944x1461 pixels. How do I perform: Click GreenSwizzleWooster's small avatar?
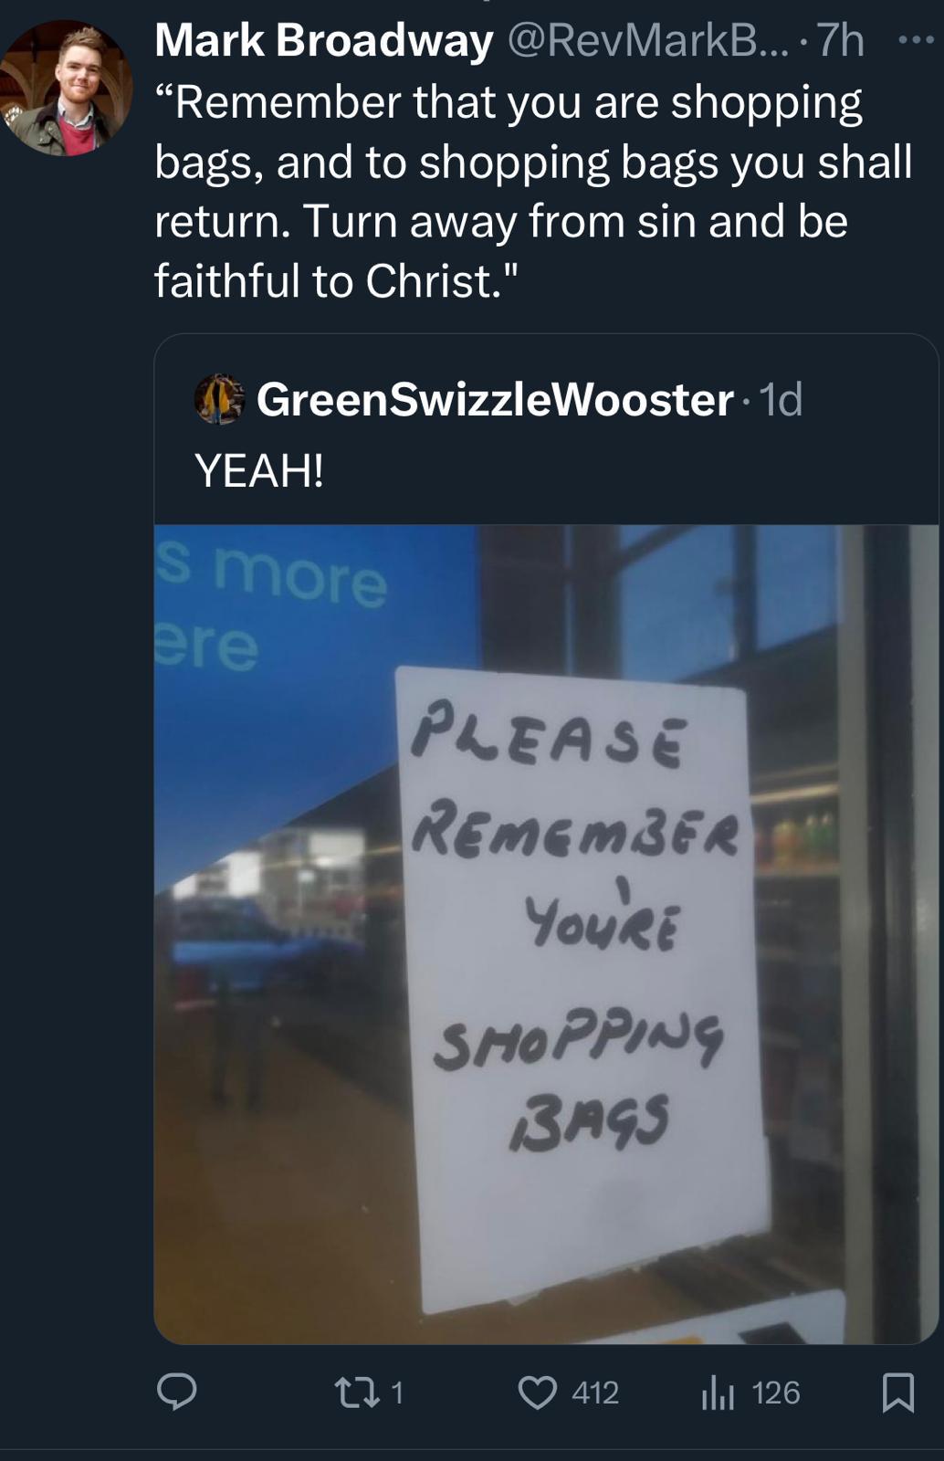click(219, 399)
